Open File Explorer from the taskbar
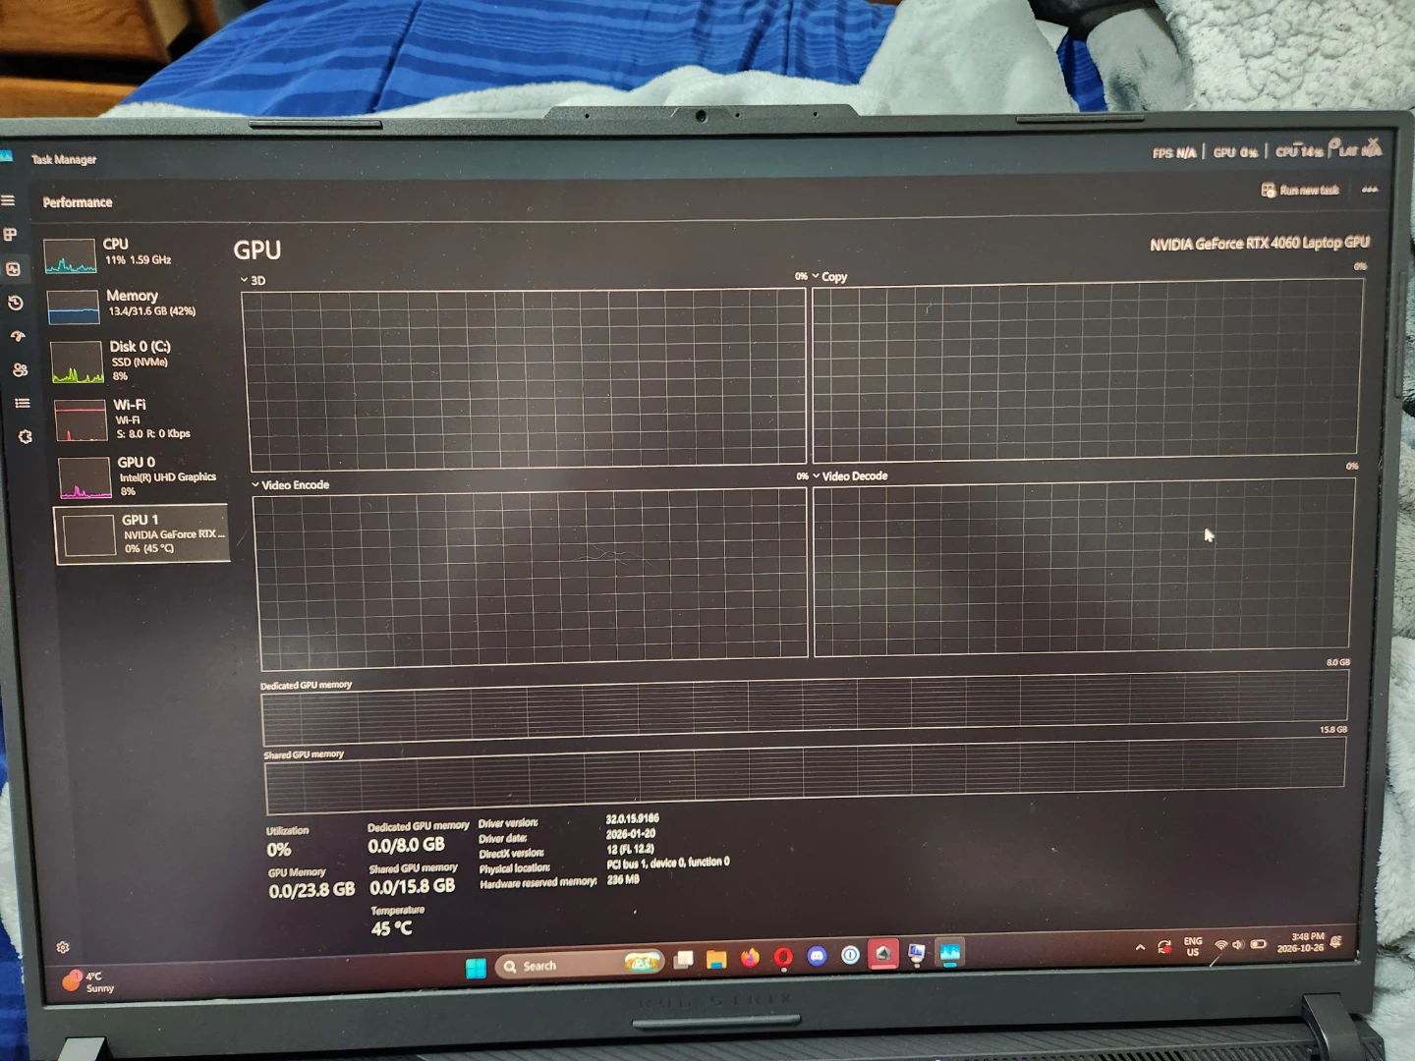Viewport: 1415px width, 1061px height. tap(716, 959)
